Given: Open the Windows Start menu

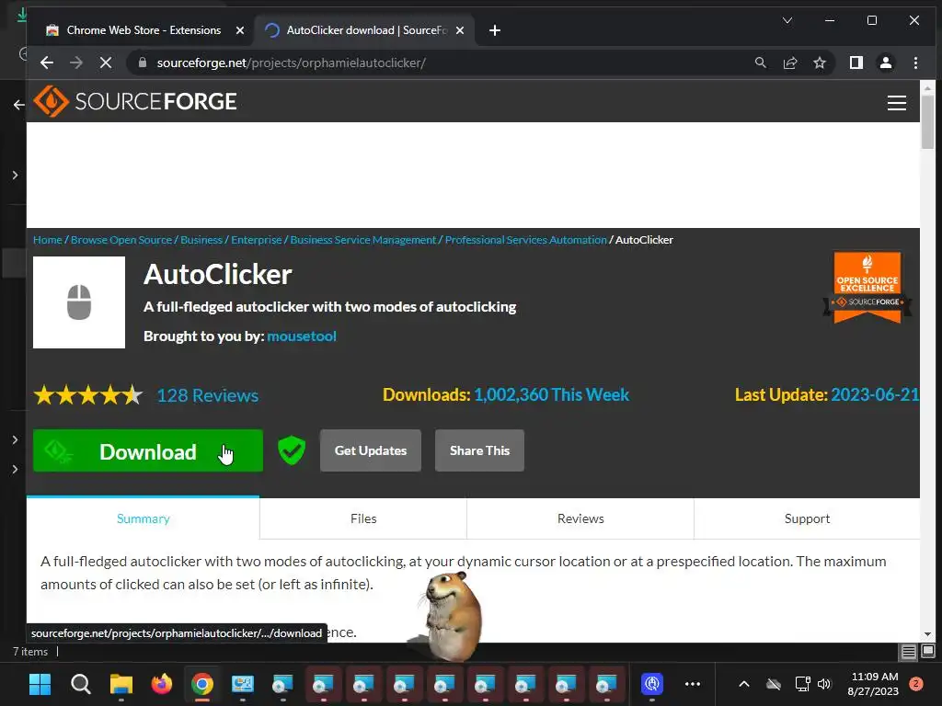Looking at the screenshot, I should tap(40, 684).
